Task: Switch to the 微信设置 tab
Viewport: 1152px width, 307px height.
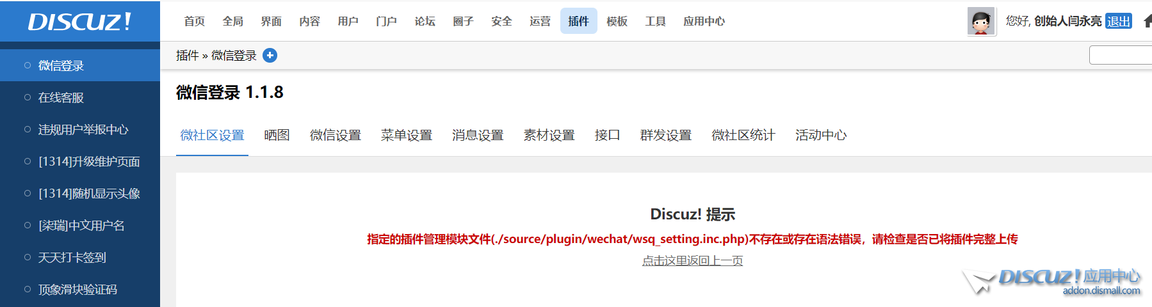Action: click(336, 135)
